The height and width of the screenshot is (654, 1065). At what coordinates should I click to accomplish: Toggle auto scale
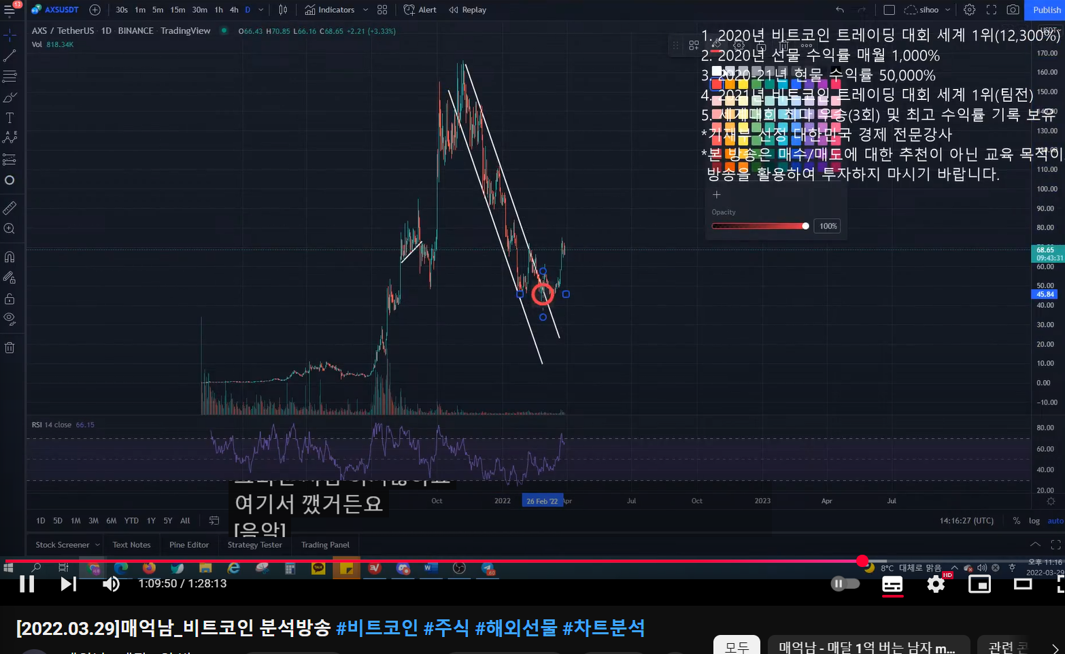point(1055,521)
